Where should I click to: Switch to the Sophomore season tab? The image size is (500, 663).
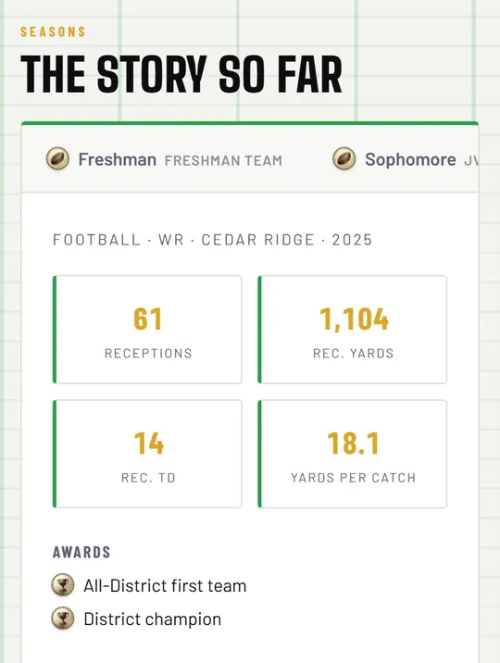[x=406, y=159]
